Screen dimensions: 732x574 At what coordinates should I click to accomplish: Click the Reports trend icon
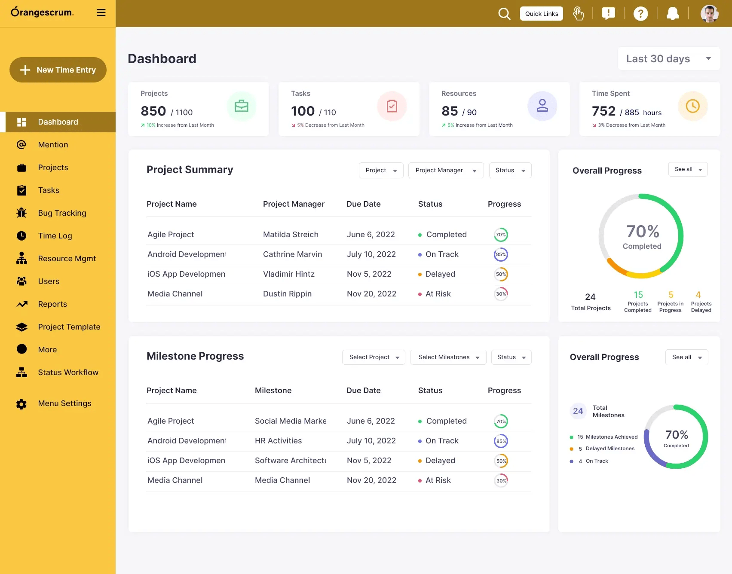click(21, 304)
